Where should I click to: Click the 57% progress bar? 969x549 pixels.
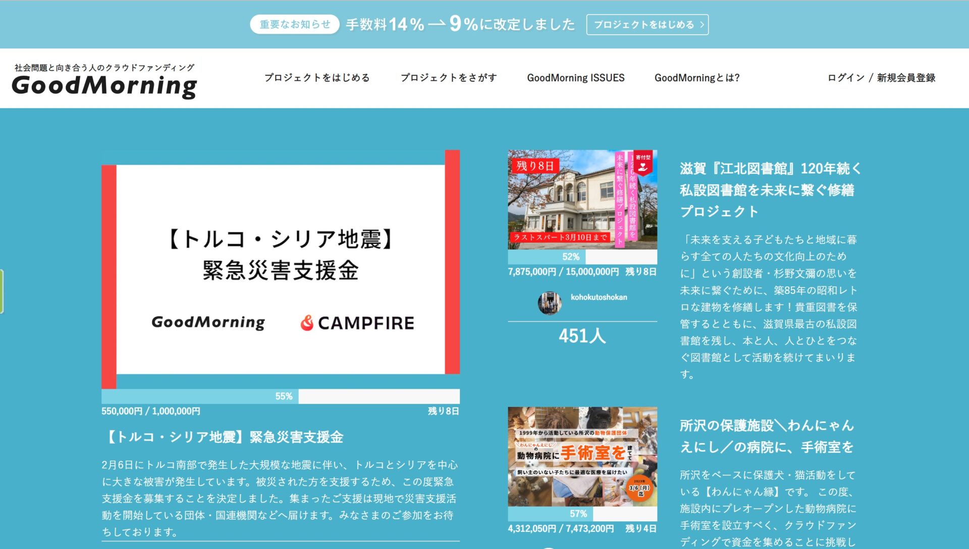582,514
